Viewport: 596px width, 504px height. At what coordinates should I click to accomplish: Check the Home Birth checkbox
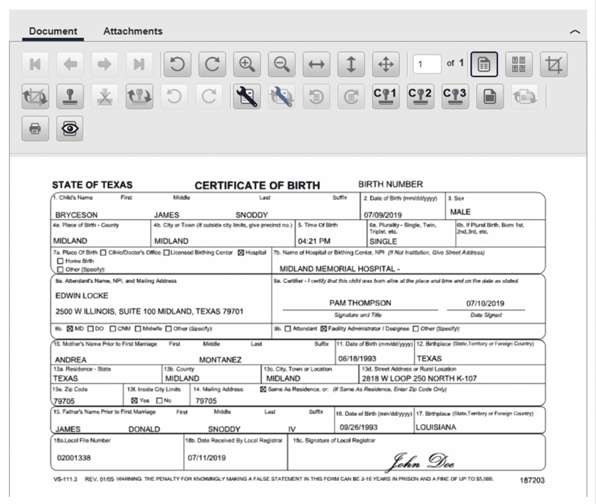(x=61, y=261)
